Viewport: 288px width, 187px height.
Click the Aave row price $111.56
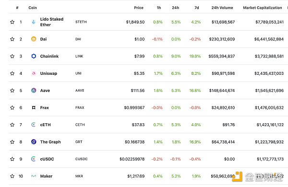point(138,91)
